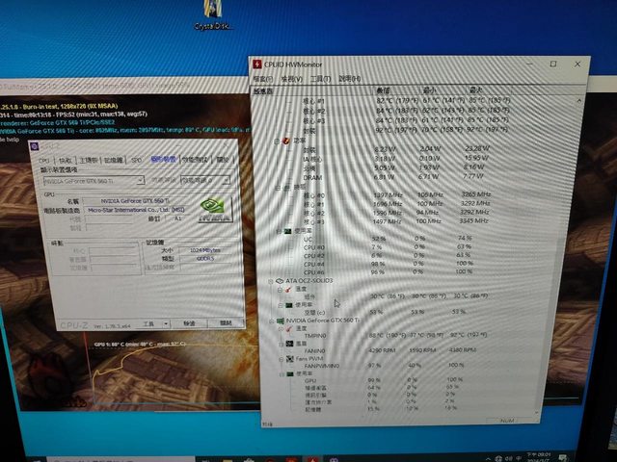Image resolution: width=617 pixels, height=462 pixels.
Task: Switch to the SPD tab in CPU-Z
Action: coord(136,161)
